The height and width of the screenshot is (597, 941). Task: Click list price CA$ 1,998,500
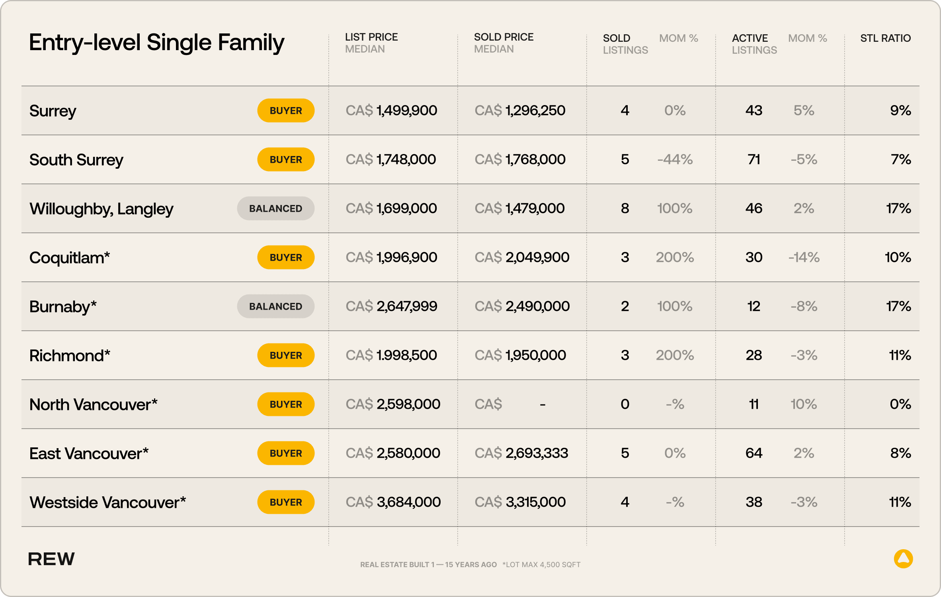[x=391, y=355]
